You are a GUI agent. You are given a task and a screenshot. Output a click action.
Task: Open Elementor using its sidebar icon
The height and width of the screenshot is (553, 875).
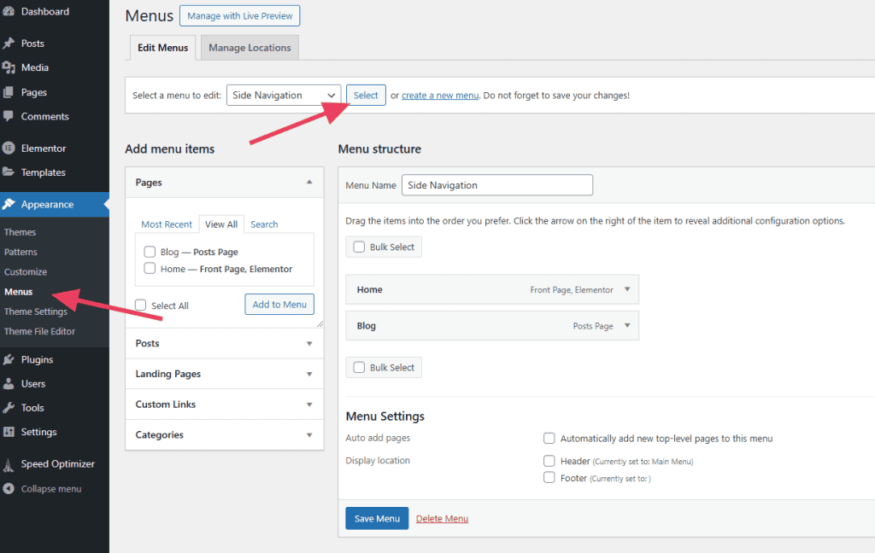(x=9, y=148)
